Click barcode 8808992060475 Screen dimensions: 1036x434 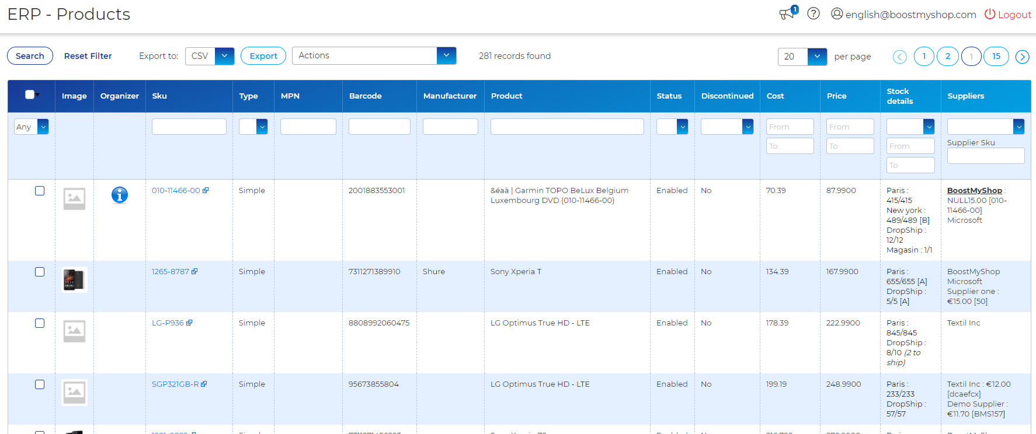379,323
